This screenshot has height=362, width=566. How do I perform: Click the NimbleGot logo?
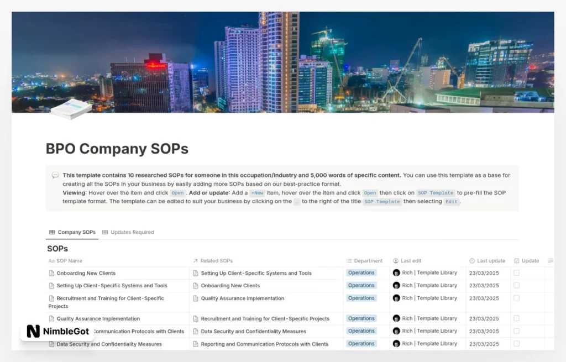(57, 332)
